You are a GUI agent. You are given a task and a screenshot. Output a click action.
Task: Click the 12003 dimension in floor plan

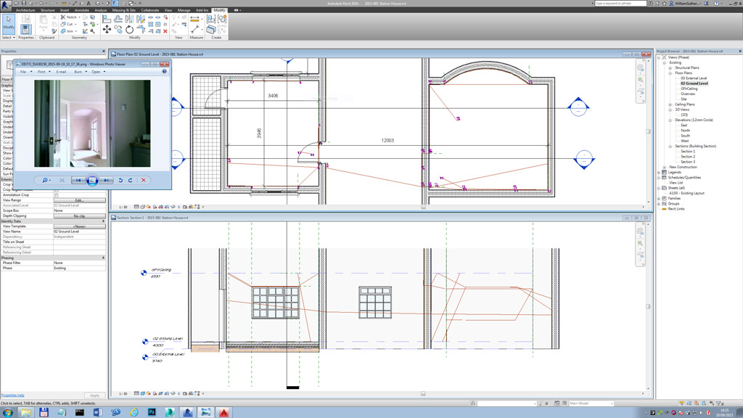pos(387,140)
